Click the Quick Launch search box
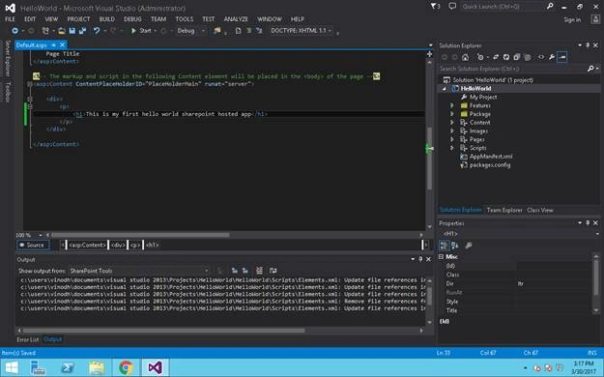604x377 pixels. (x=503, y=7)
